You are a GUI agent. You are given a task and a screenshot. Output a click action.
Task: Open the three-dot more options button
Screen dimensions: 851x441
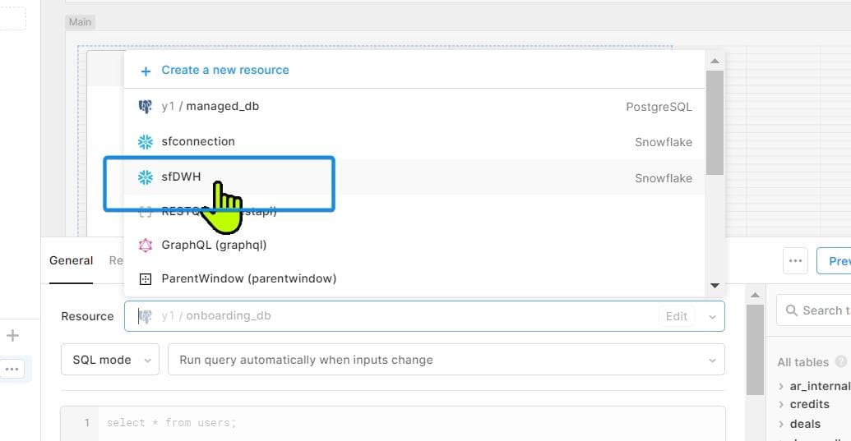794,261
